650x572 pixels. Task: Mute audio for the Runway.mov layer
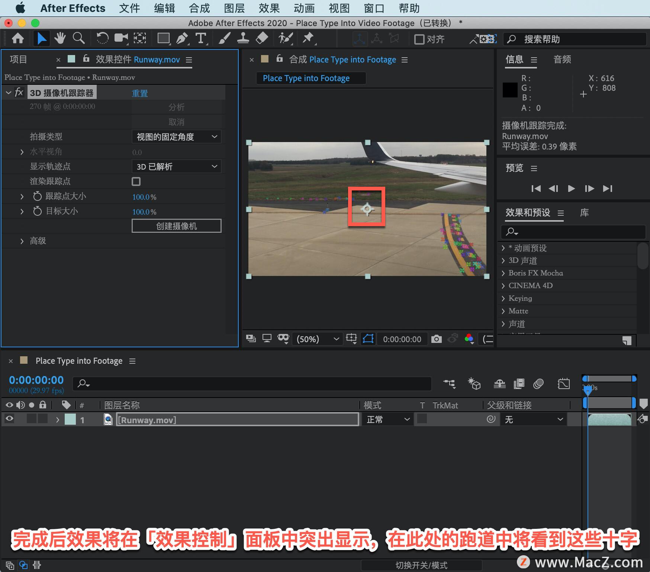20,419
